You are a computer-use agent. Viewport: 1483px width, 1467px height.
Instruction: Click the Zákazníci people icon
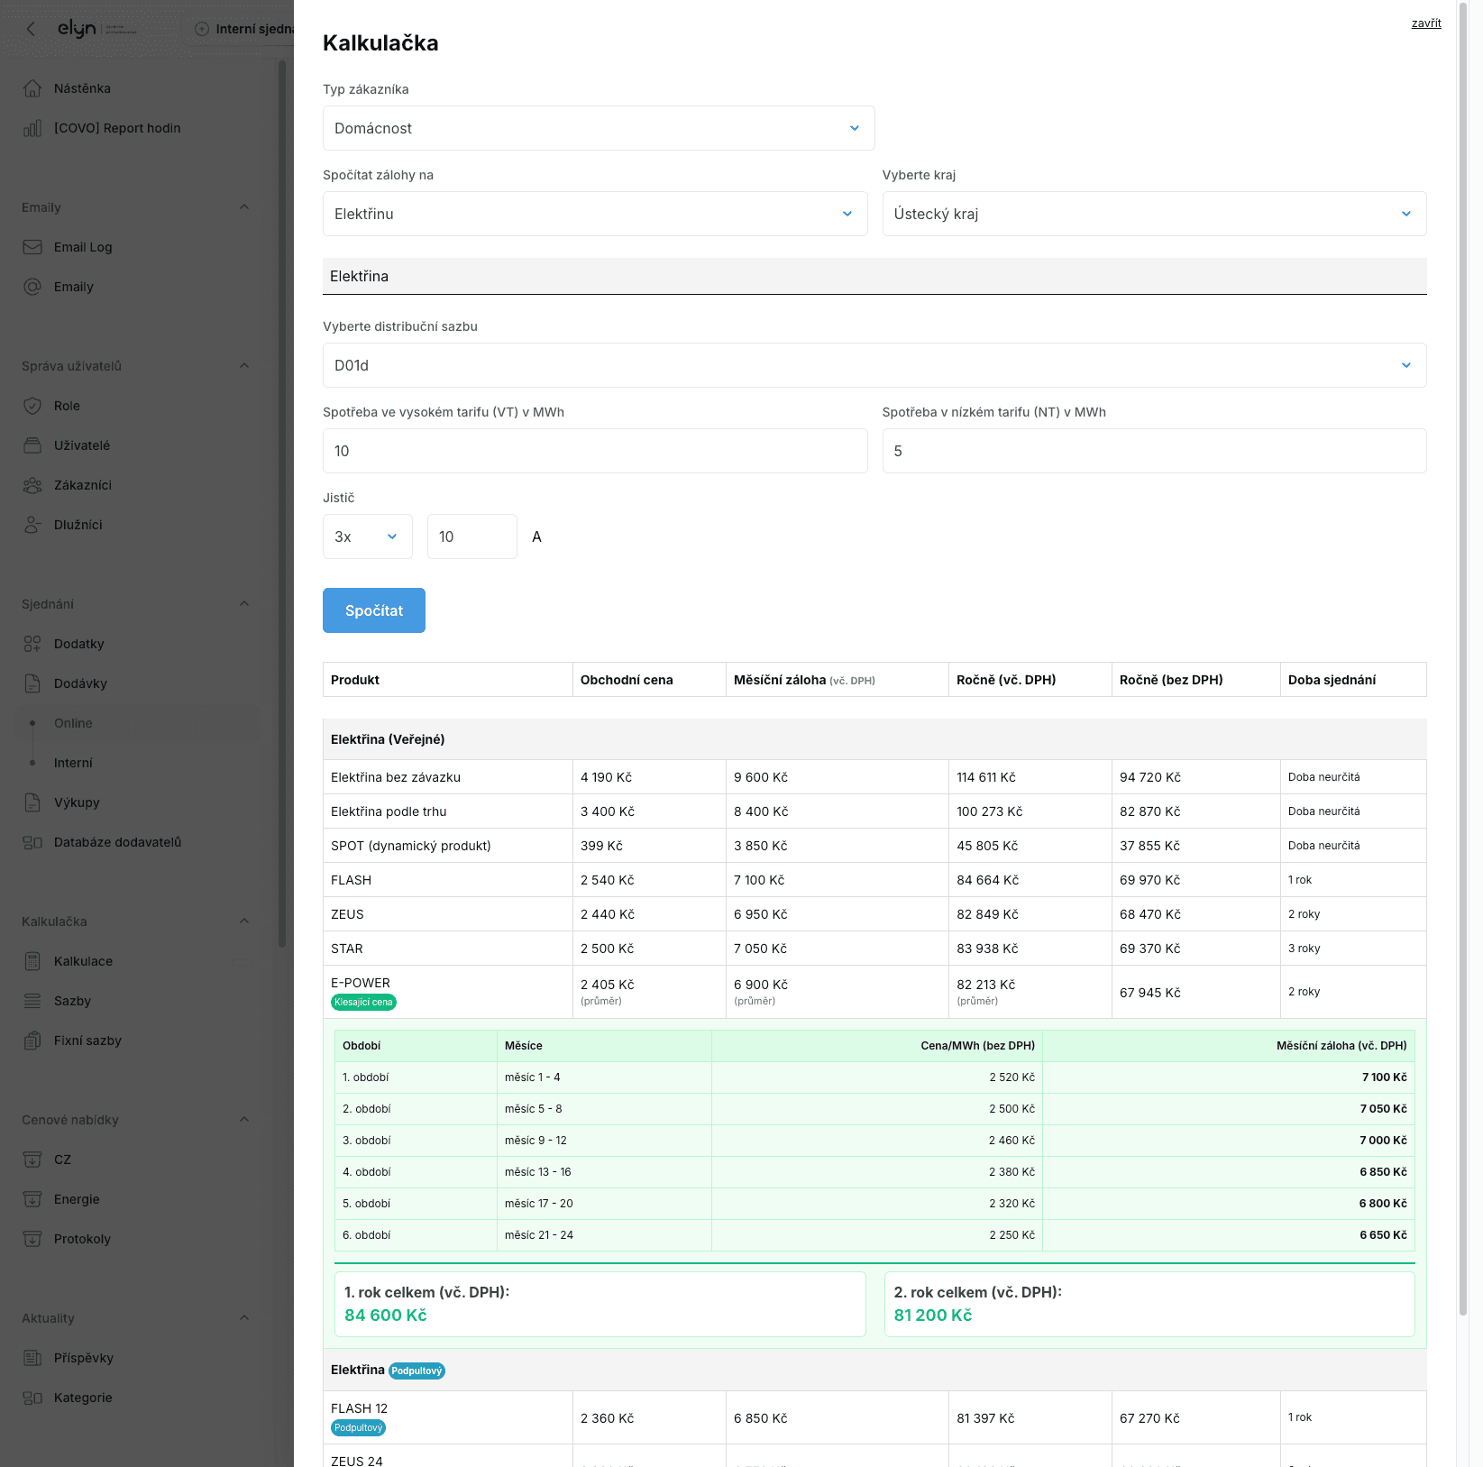(32, 485)
